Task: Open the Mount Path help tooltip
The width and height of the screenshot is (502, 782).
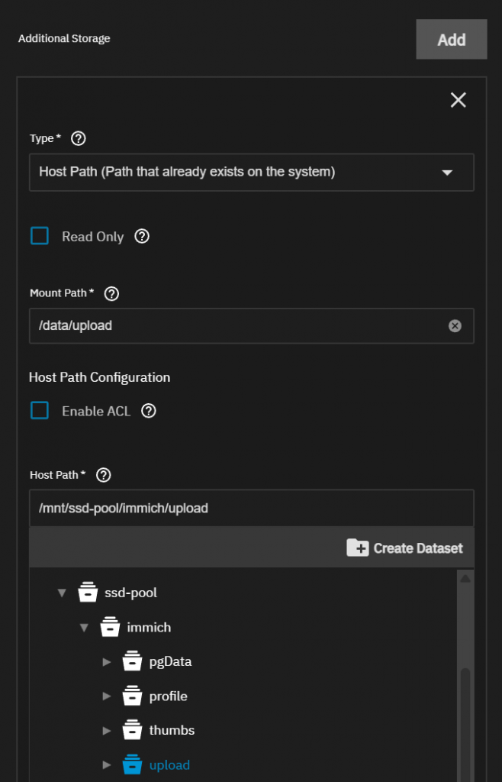Action: point(111,293)
